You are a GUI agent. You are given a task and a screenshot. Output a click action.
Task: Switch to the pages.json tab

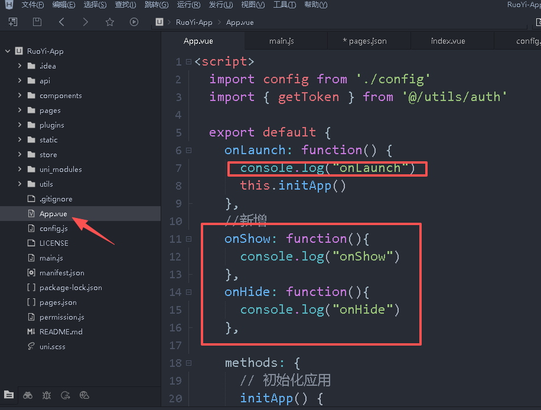364,41
